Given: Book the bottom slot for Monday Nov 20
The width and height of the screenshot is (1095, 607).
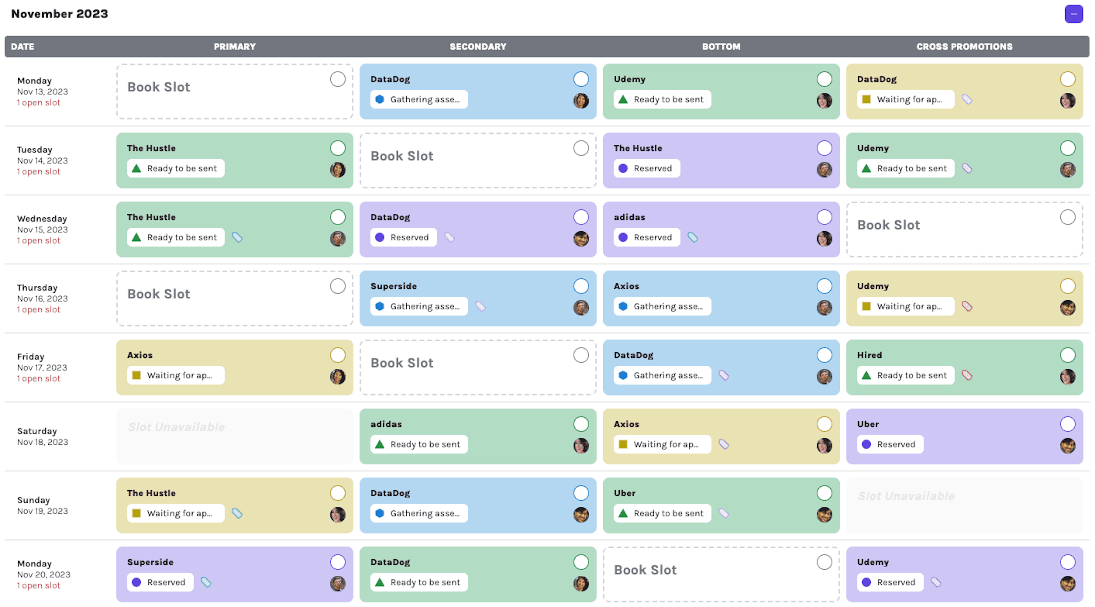Looking at the screenshot, I should pyautogui.click(x=721, y=574).
